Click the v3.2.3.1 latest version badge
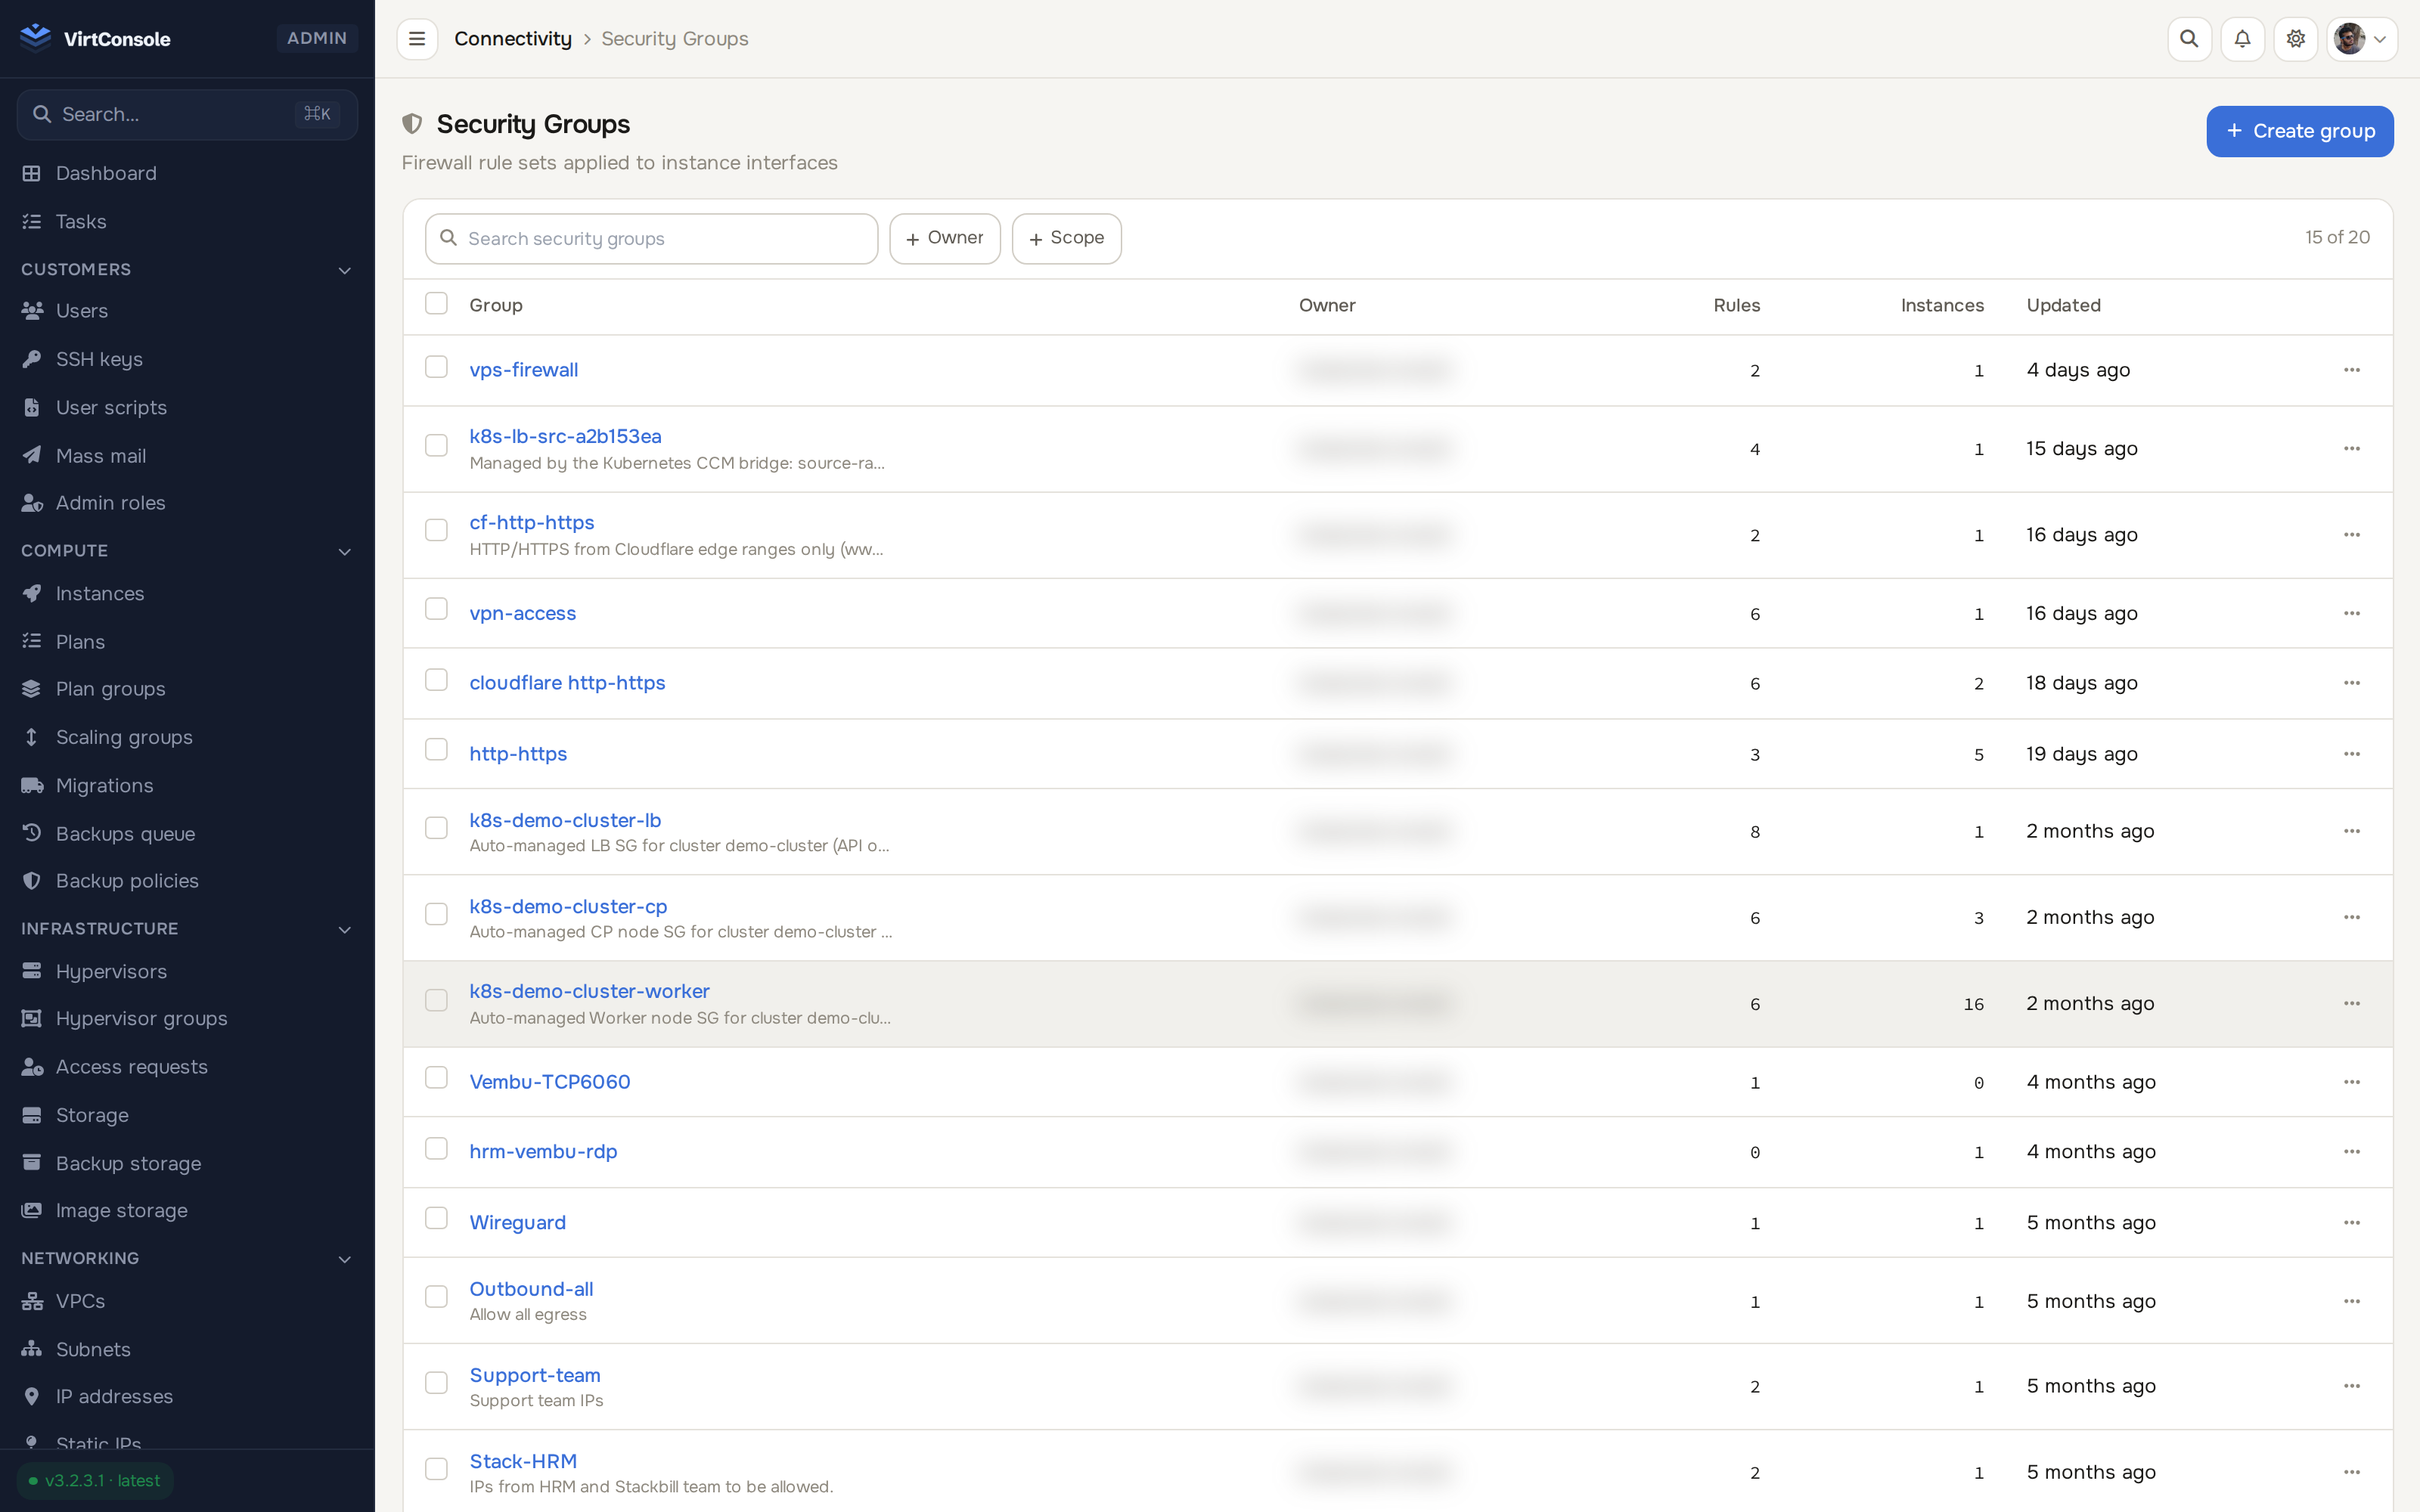 95,1480
